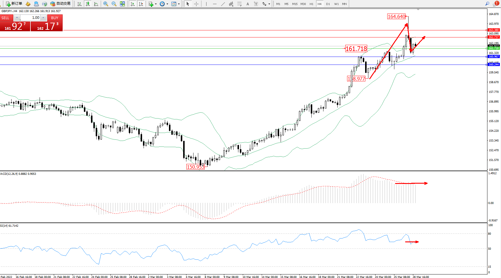This screenshot has height=278, width=501.
Task: Toggle the candlestick chart mode
Action: 88,4
